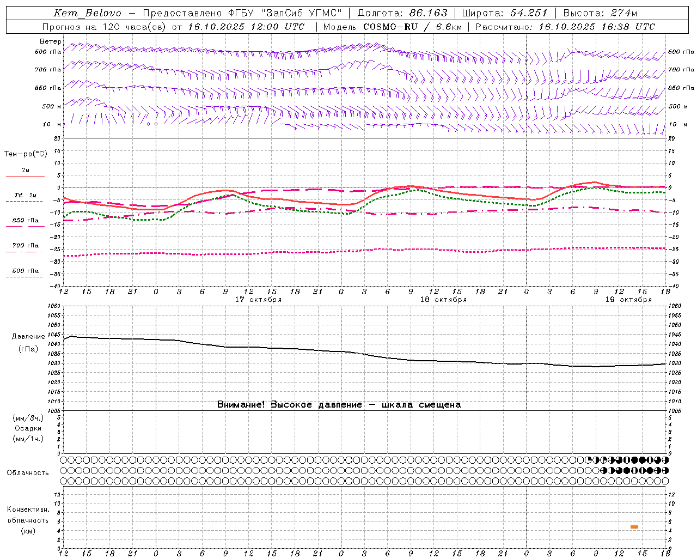Click the 2м temperature legend entry
This screenshot has height=558, width=697.
click(26, 170)
